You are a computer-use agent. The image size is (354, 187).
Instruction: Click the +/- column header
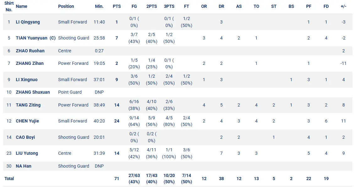[343, 6]
